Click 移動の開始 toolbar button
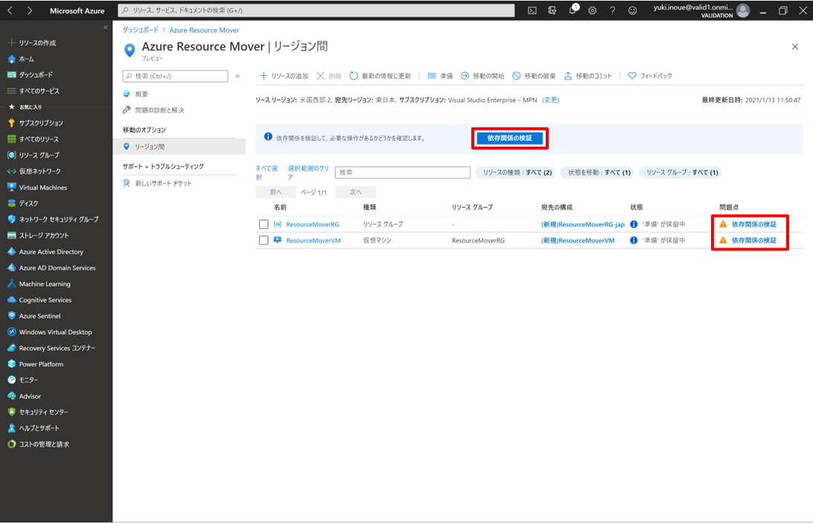This screenshot has height=523, width=813. click(x=482, y=76)
